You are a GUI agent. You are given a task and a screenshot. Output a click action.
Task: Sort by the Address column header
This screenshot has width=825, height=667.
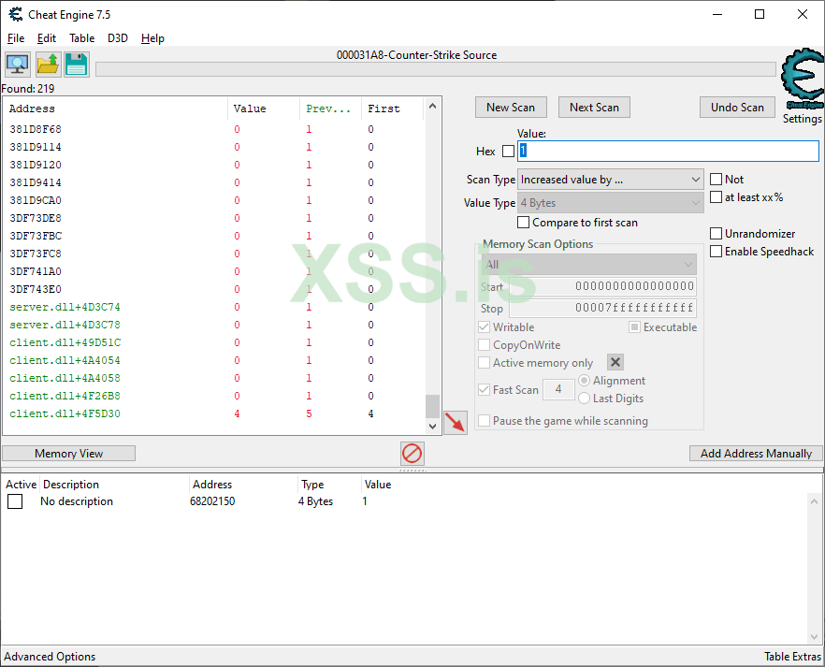tap(117, 109)
